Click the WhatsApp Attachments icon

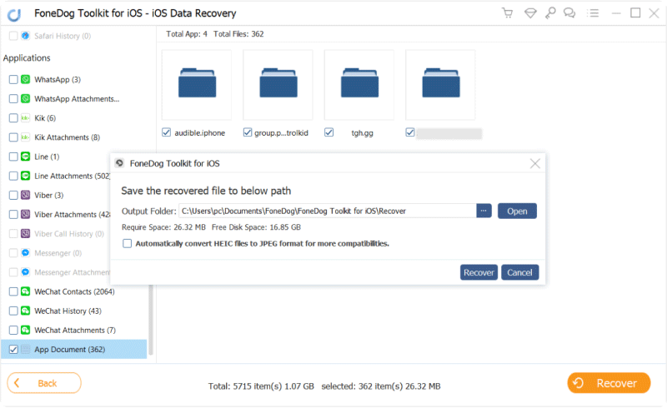(x=26, y=98)
